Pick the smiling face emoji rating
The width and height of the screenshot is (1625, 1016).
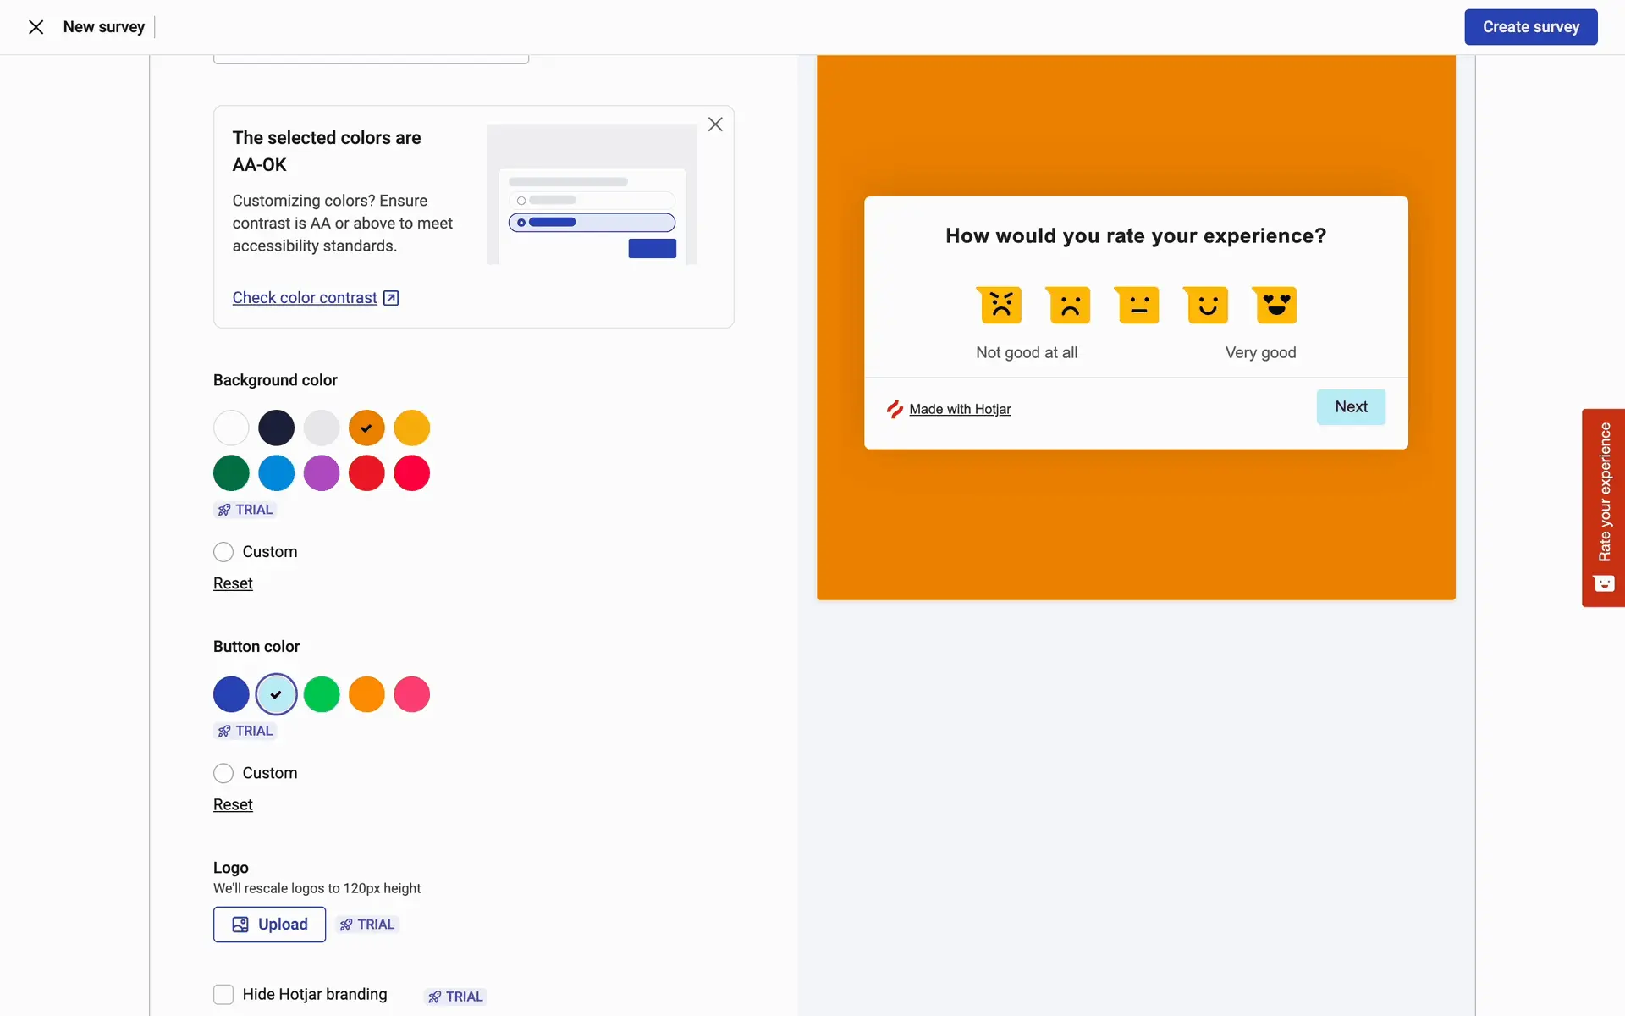tap(1207, 306)
